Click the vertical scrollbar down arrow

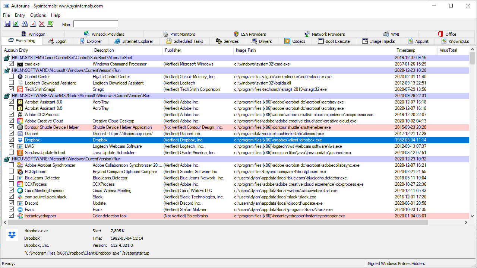pos(473,216)
